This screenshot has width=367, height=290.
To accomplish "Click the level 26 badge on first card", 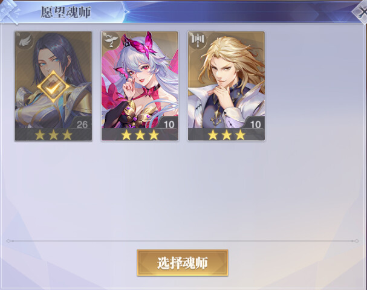I will point(82,124).
